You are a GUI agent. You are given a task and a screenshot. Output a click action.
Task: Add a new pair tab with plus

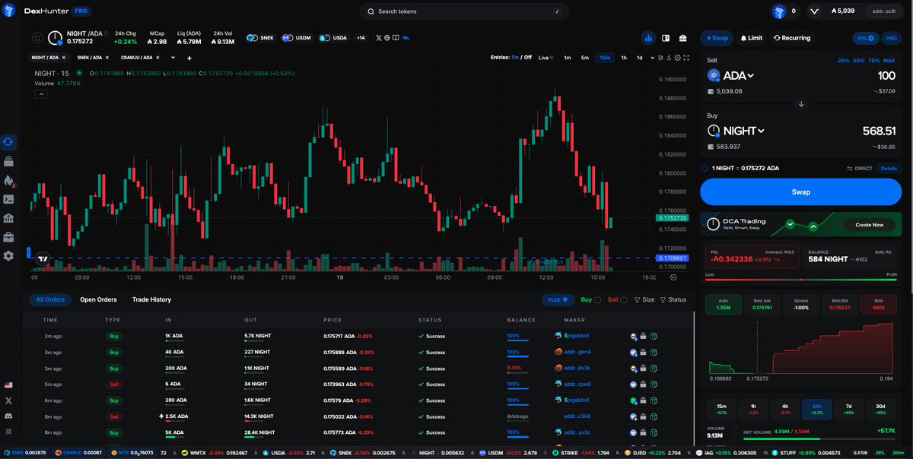tap(189, 58)
